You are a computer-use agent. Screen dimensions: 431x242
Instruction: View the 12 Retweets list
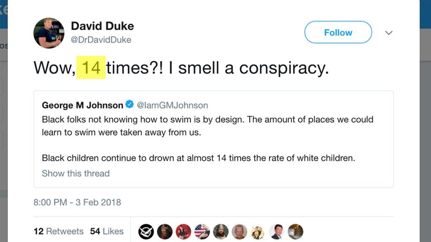pyautogui.click(x=59, y=231)
